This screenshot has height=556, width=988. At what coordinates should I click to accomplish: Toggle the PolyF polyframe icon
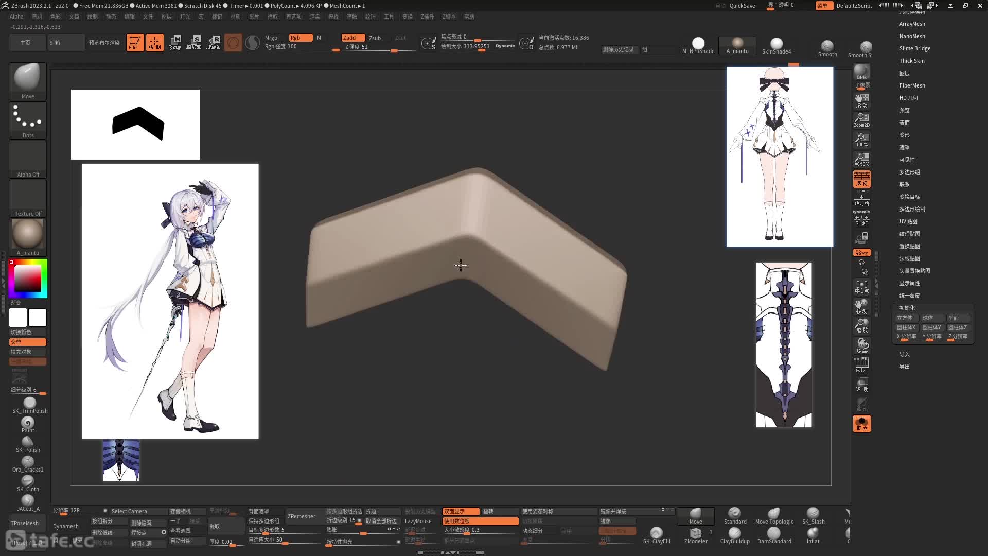[861, 365]
